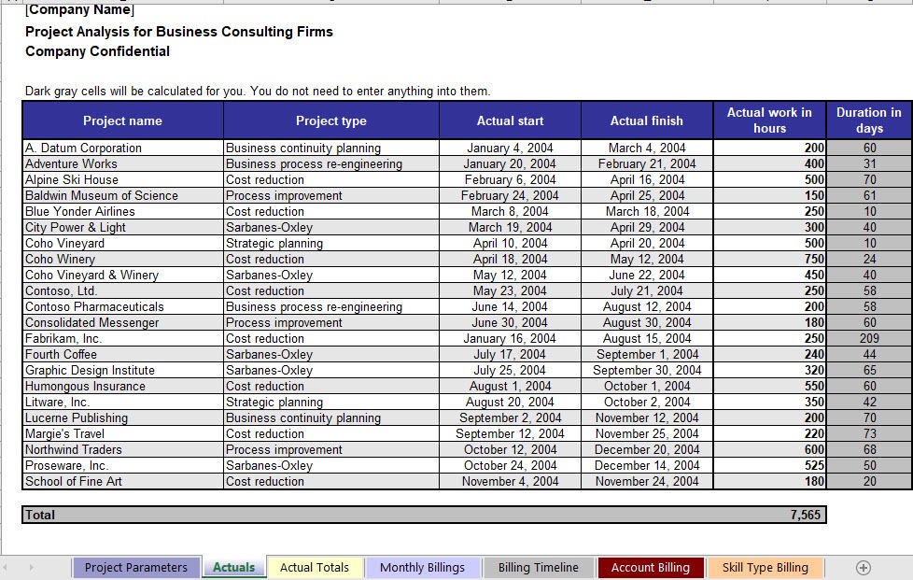This screenshot has height=580, width=913.
Task: Select the Humongous Insurance cell
Action: tap(123, 386)
